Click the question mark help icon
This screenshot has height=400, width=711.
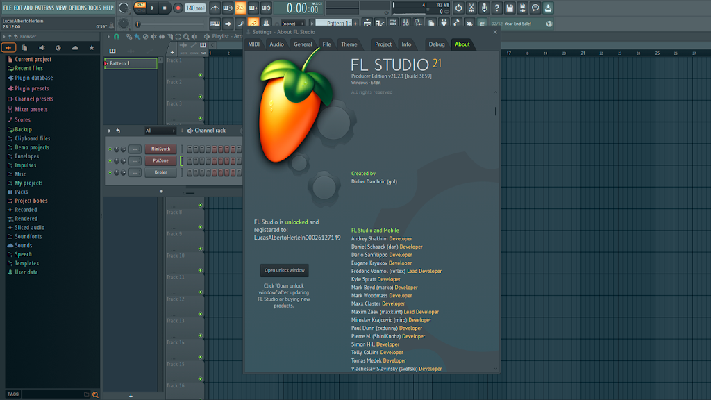click(x=497, y=8)
